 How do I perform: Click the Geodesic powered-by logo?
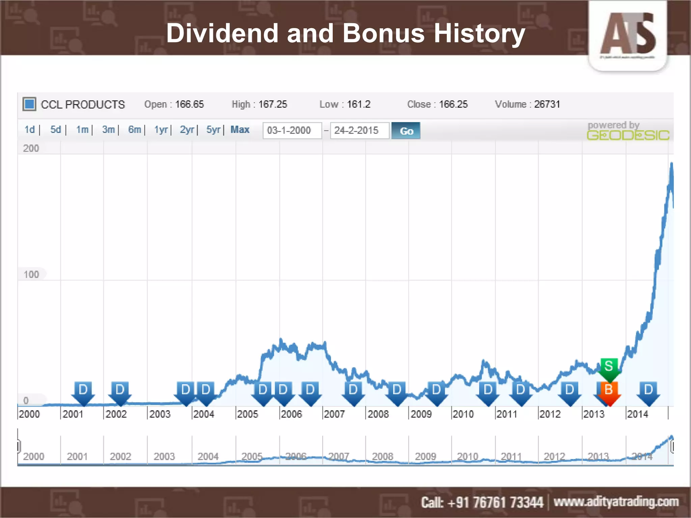pyautogui.click(x=628, y=132)
